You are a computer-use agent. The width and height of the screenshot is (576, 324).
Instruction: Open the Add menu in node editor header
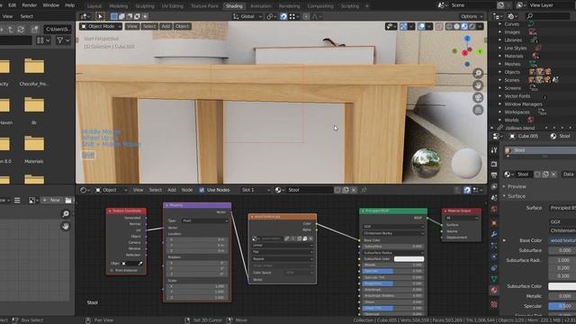coord(172,190)
